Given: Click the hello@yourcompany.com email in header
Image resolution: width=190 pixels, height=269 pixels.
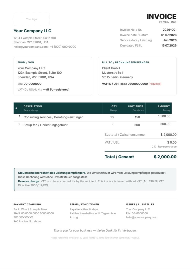Looking at the screenshot, I should tap(30, 47).
